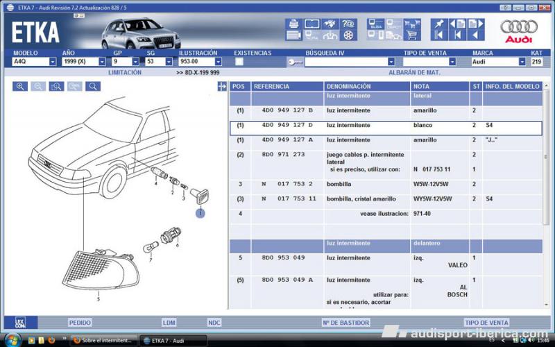This screenshot has height=347, width=555.
Task: Select the NOTA column header
Action: pos(440,86)
